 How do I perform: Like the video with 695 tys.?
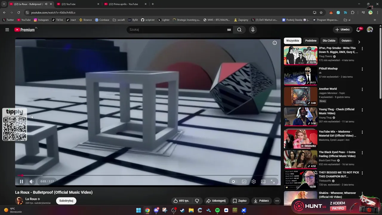point(182,201)
